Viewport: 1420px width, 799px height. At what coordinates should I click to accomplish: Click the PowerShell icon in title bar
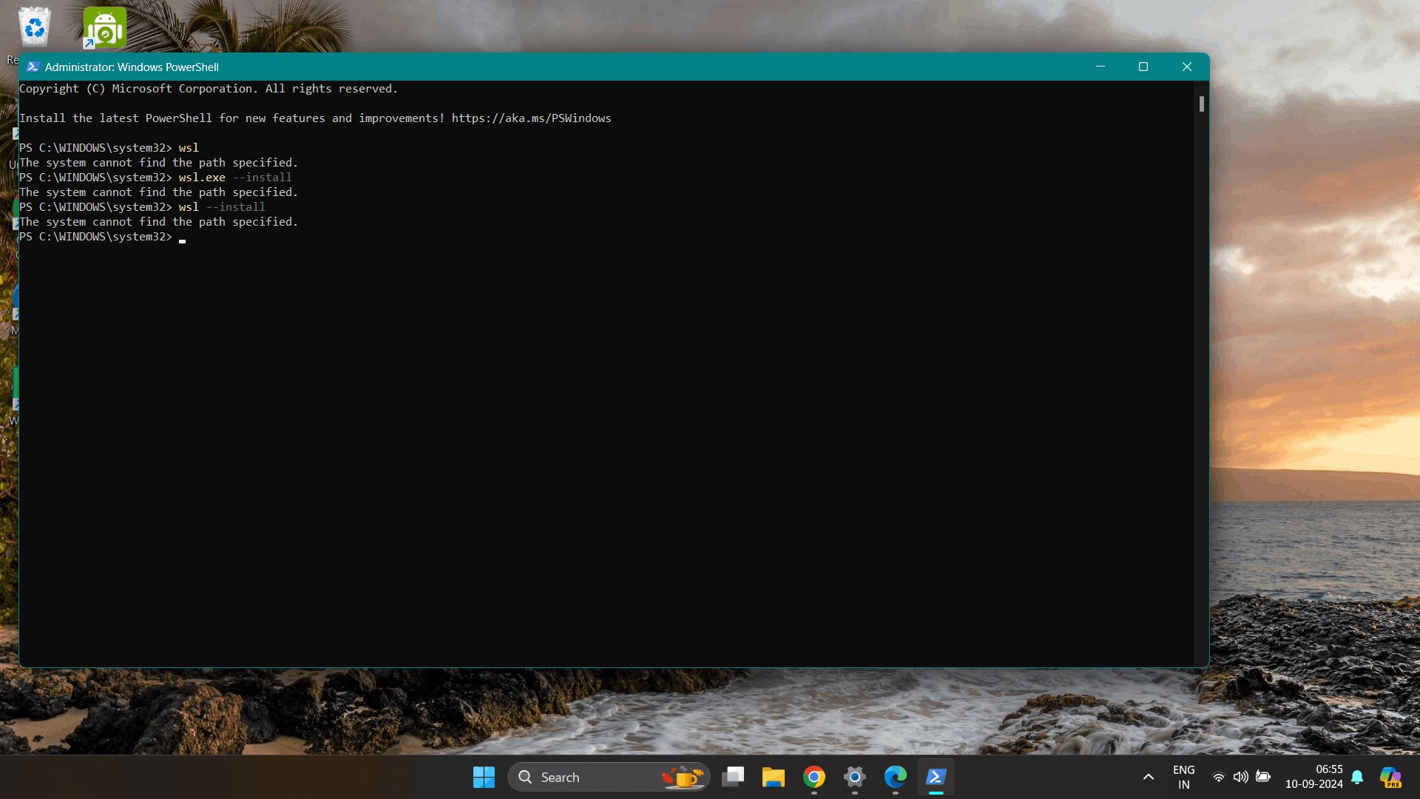tap(33, 67)
